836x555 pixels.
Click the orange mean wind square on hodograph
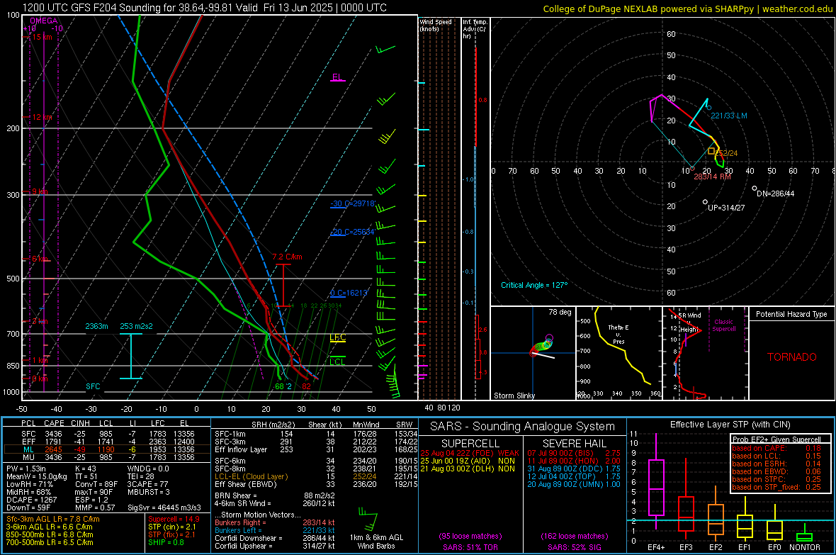tap(711, 152)
